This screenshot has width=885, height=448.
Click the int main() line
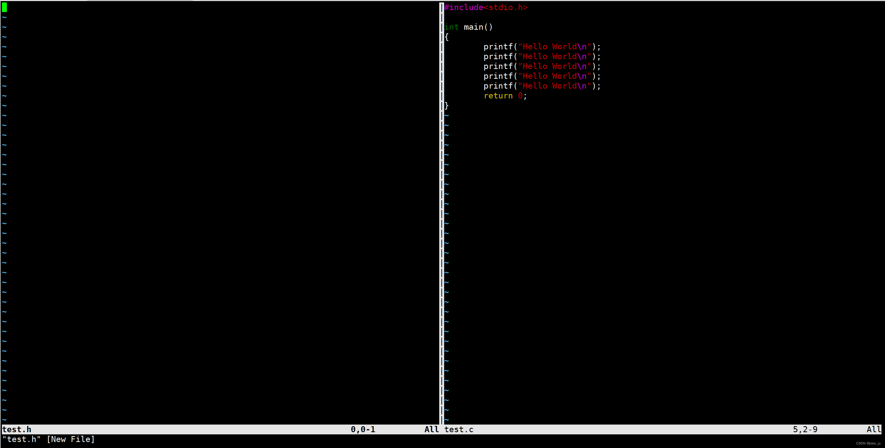(x=468, y=27)
